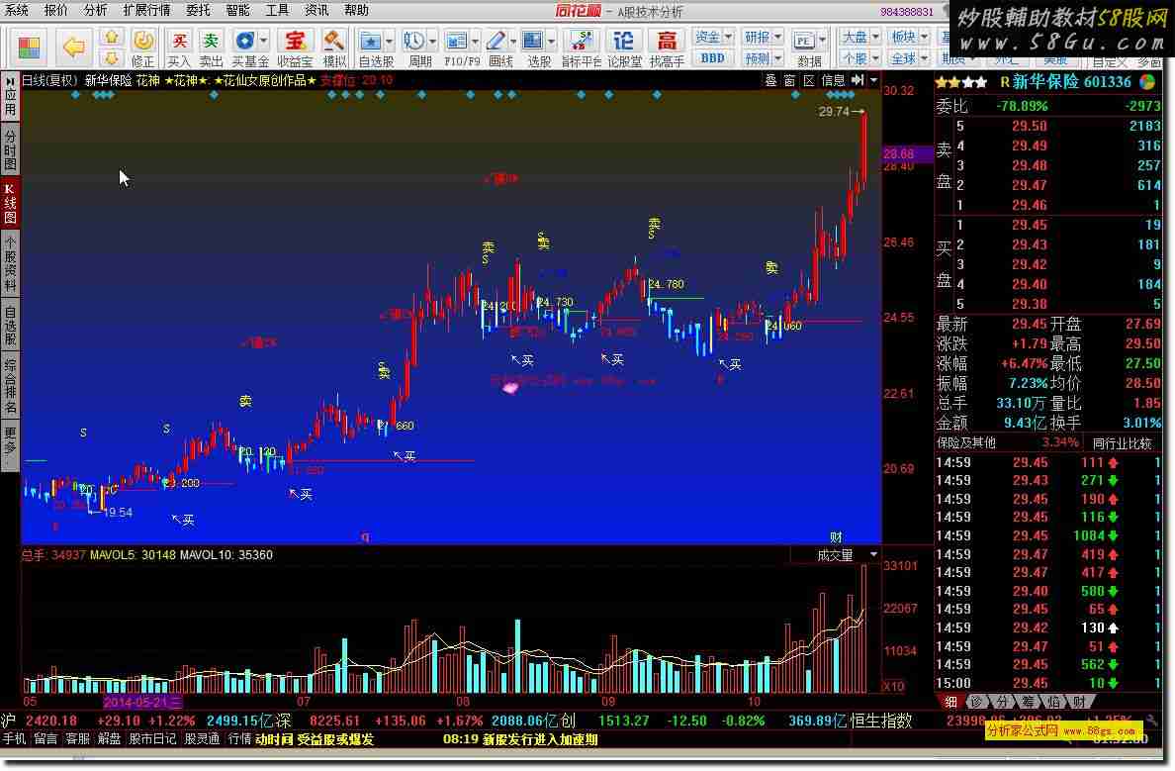Switch to the 个股资料 side tab
This screenshot has height=771, width=1175.
coord(10,262)
